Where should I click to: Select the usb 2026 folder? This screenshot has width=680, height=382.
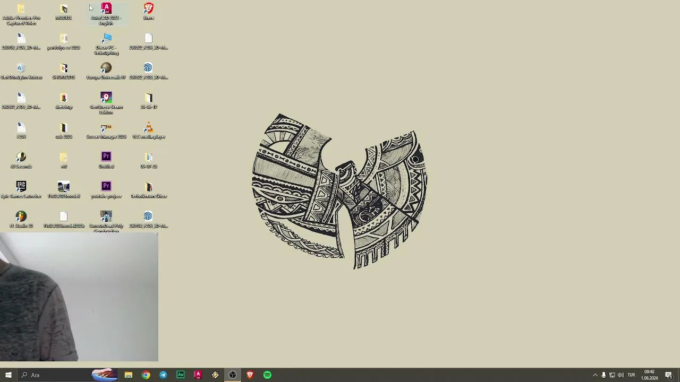(64, 131)
